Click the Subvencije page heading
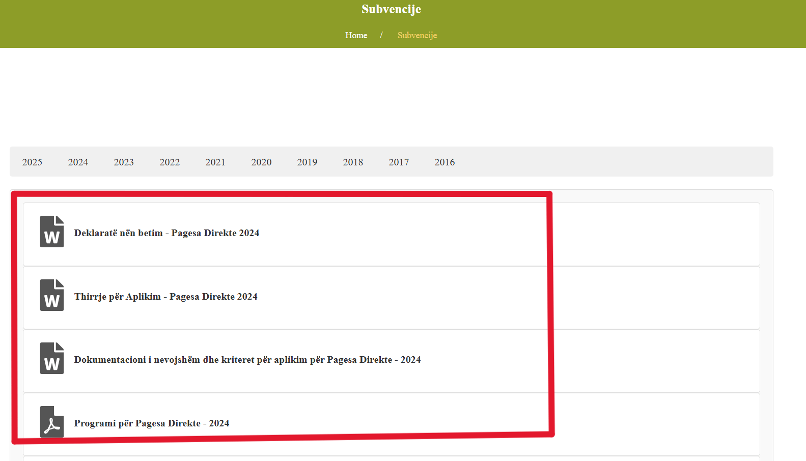The image size is (806, 461). tap(391, 9)
